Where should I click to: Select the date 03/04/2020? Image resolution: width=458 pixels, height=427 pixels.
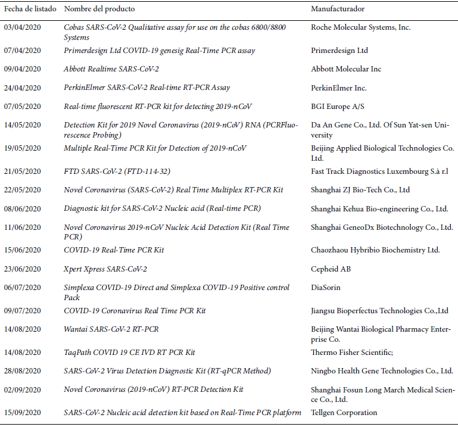tap(23, 27)
